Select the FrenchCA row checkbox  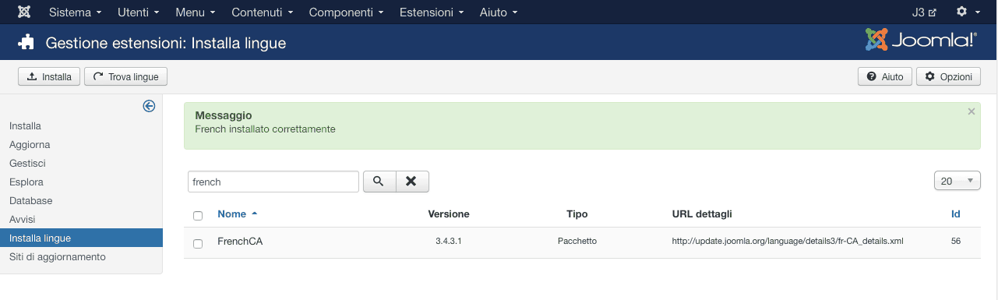coord(198,243)
